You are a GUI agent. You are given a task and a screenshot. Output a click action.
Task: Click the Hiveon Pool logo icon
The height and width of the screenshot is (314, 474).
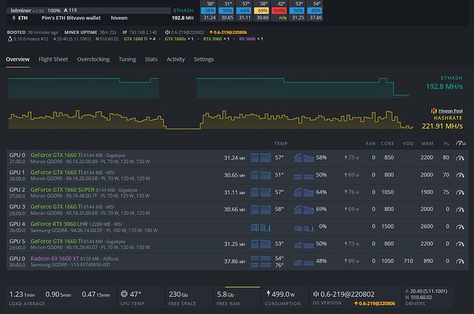pyautogui.click(x=434, y=111)
